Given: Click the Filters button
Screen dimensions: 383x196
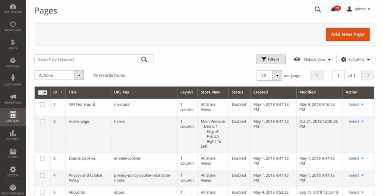Looking at the screenshot, I should pos(270,59).
